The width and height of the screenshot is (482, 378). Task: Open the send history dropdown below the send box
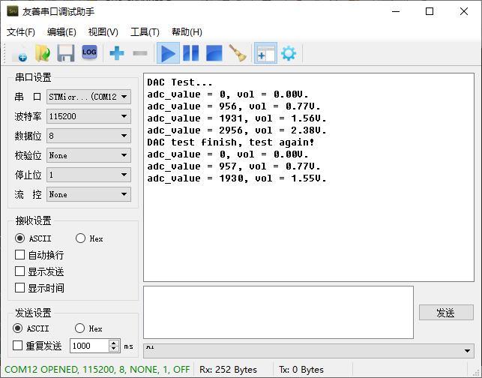point(309,351)
